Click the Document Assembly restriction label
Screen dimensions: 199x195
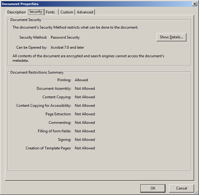click(54, 89)
